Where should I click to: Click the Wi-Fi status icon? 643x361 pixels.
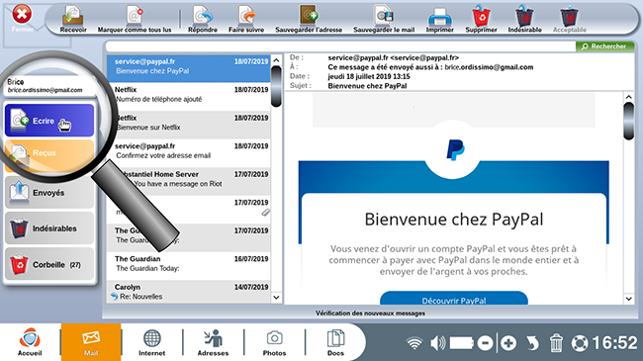coord(414,343)
